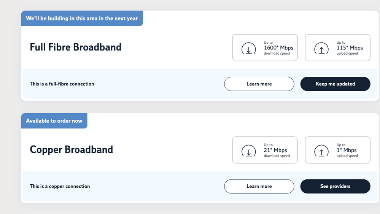This screenshot has width=380, height=214.
Task: Open Learn more for Full Fibre Broadband
Action: tap(259, 84)
